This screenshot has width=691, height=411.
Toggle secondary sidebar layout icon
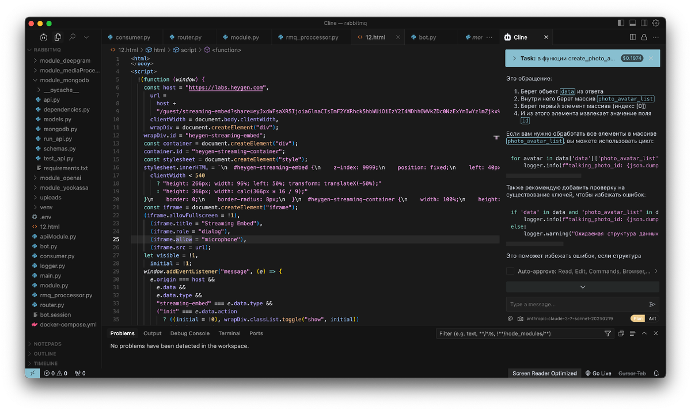[x=644, y=23]
